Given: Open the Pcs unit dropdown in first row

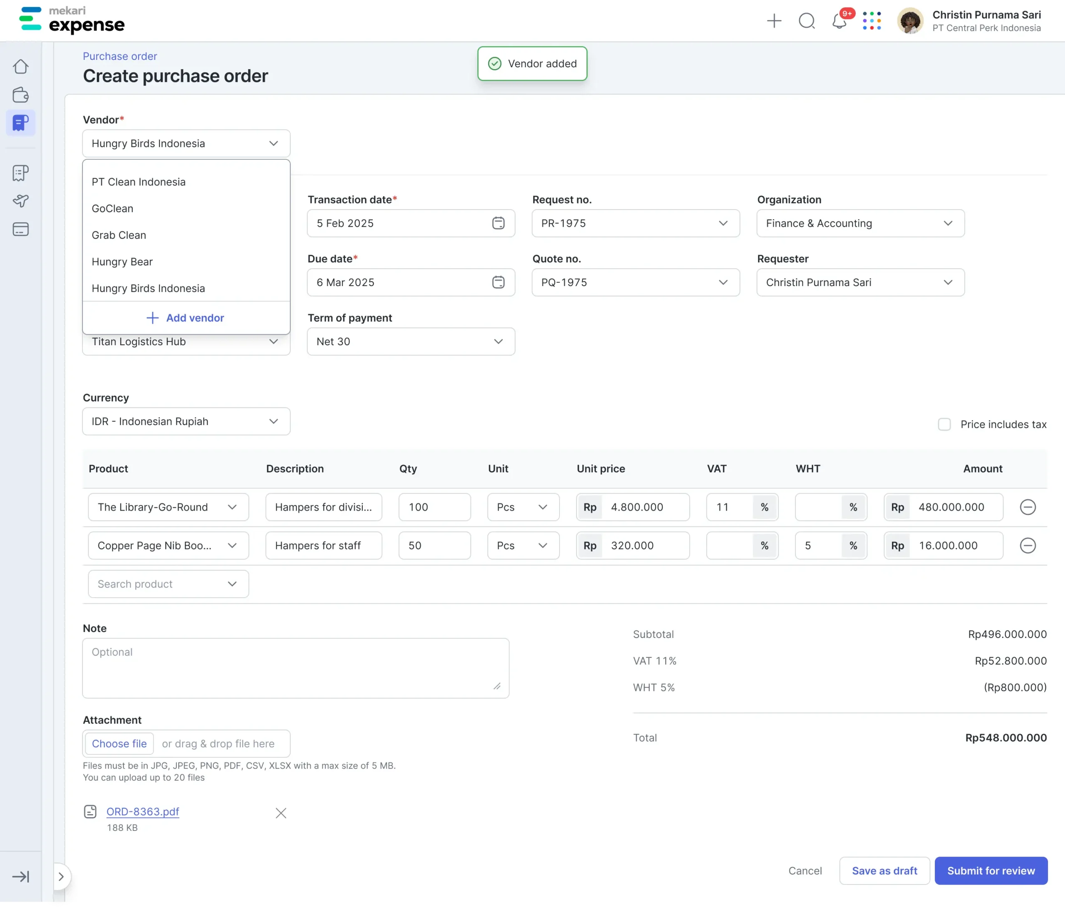Looking at the screenshot, I should 523,507.
